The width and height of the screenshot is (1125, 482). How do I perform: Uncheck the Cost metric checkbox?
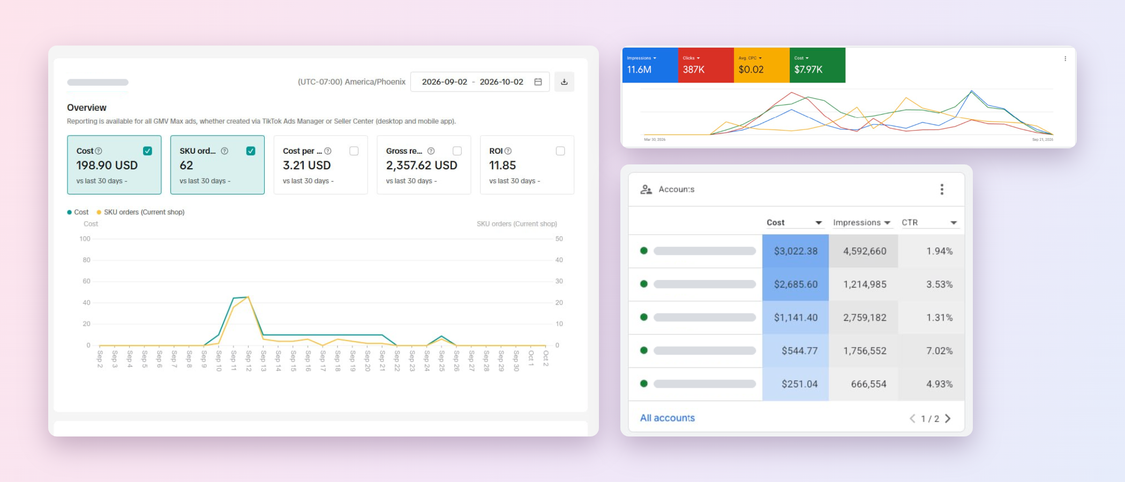coord(147,151)
